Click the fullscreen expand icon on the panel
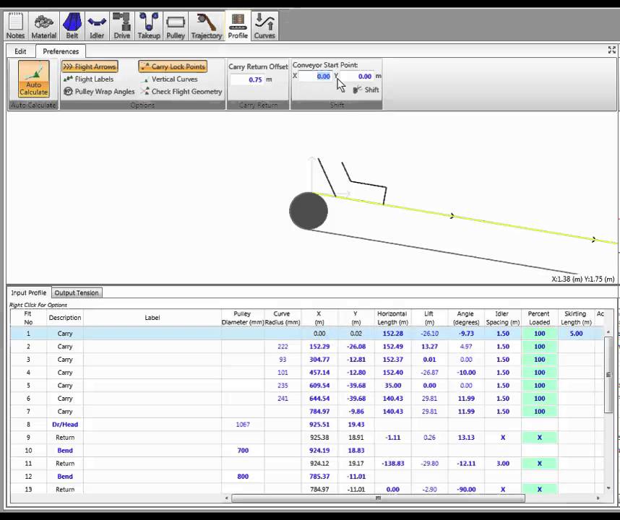The image size is (620, 520). click(612, 50)
